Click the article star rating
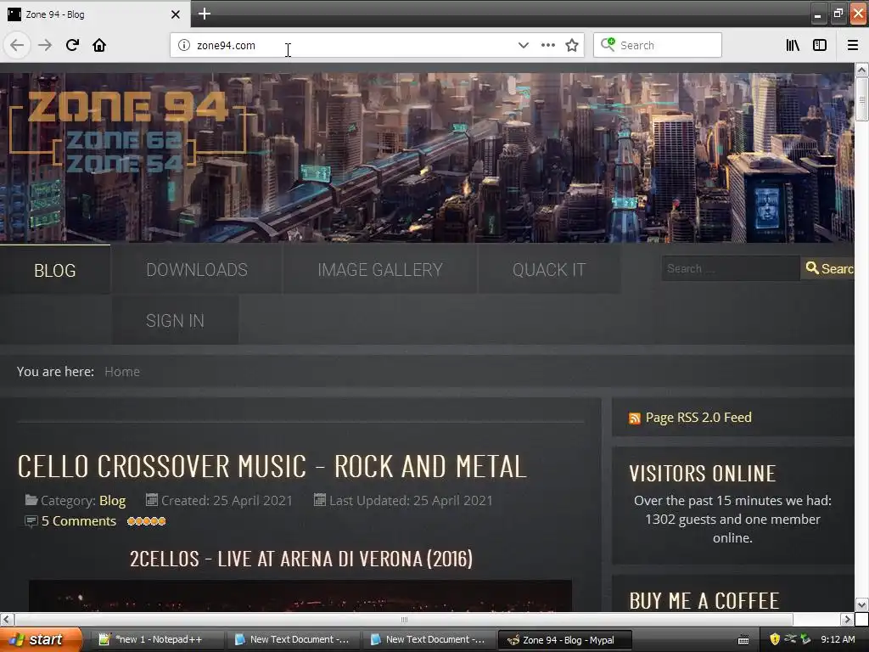869x652 pixels. (146, 521)
